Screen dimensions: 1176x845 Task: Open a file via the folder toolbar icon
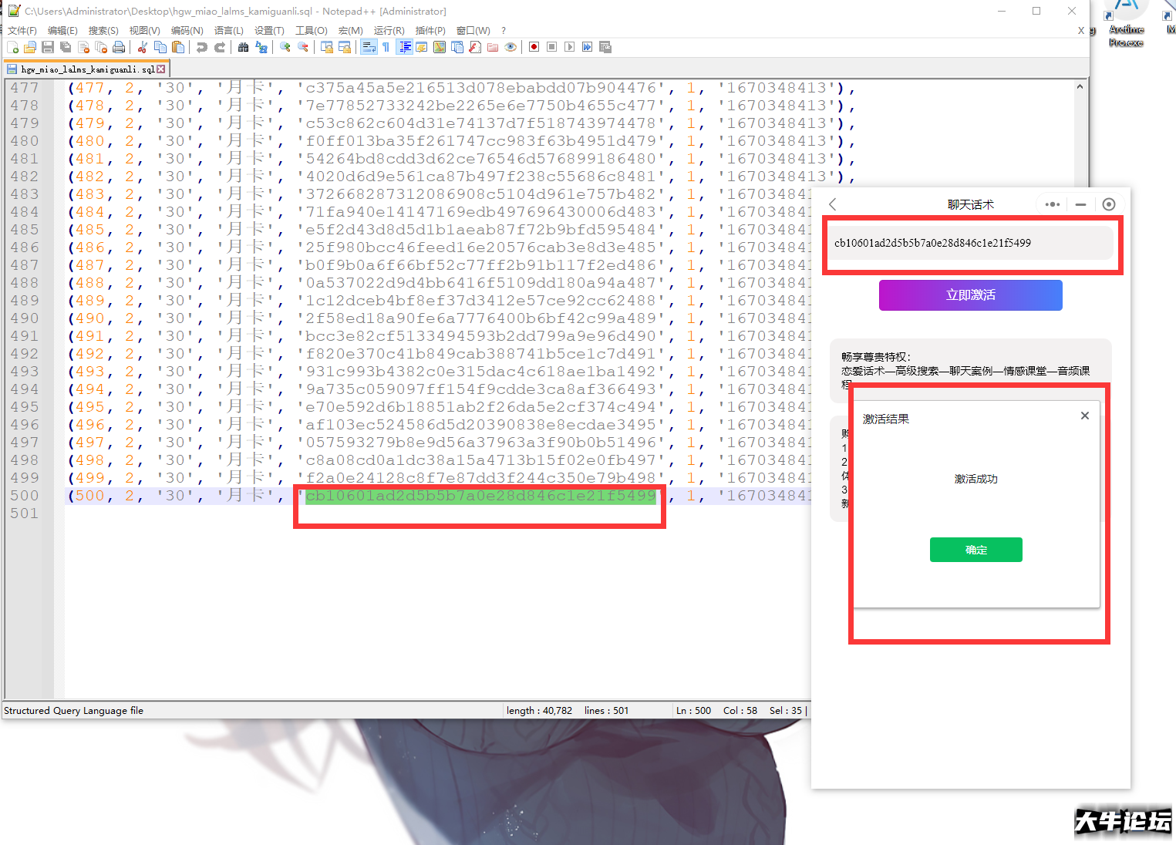pos(30,47)
